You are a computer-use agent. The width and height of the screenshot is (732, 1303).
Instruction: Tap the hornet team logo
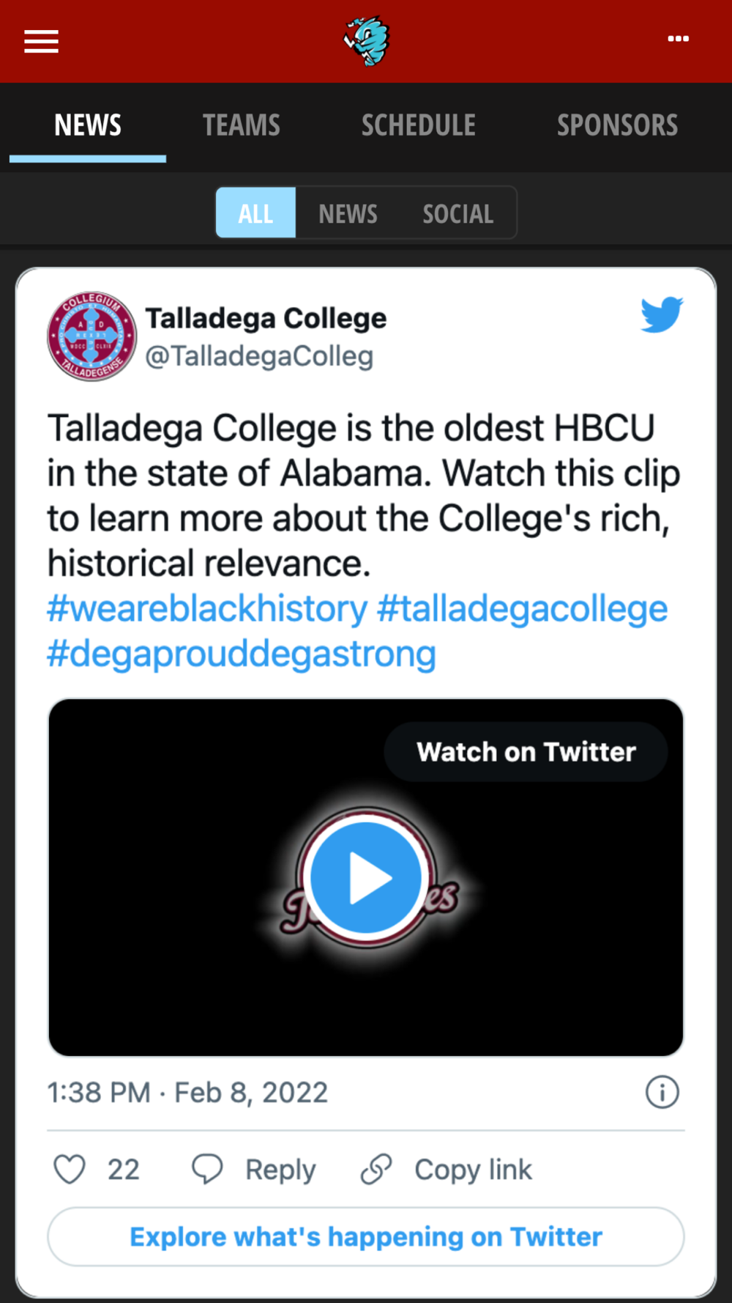(367, 41)
